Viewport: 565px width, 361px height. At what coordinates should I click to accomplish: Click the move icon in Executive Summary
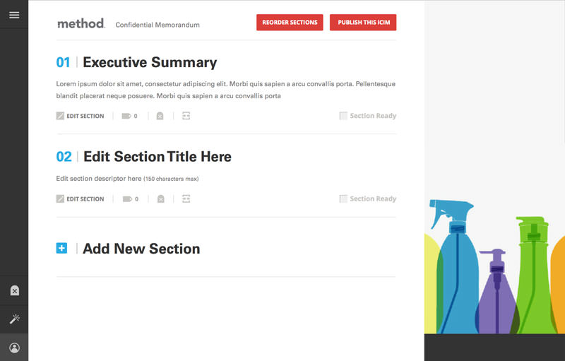click(x=186, y=116)
